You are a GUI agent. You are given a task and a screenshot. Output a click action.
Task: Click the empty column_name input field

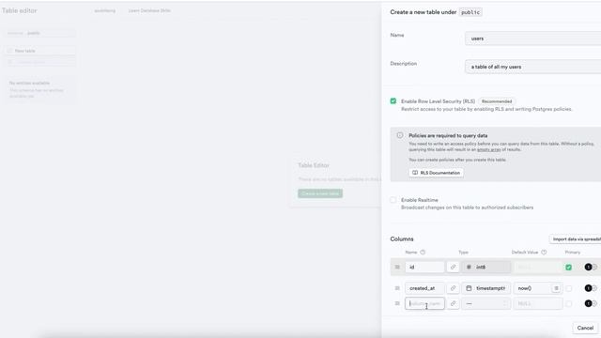point(424,303)
